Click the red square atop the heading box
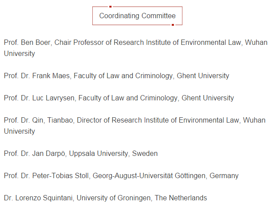Screen dimensions: 273x207 click(110, 7)
